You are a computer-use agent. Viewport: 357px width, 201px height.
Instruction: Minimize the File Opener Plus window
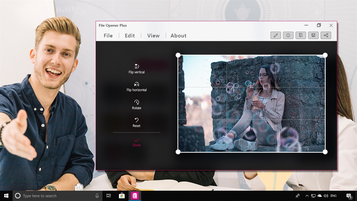pos(306,25)
